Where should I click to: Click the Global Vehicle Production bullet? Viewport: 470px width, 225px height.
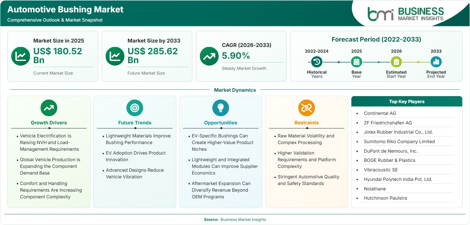tap(50, 166)
